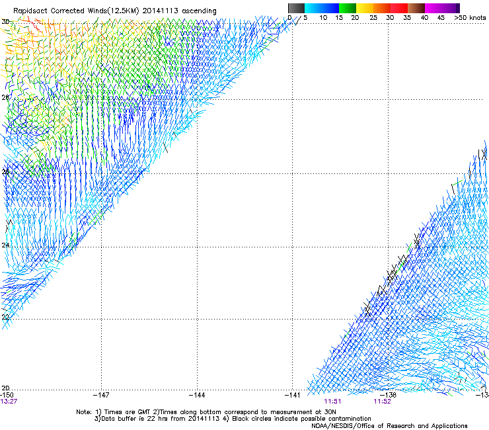Click the date text '20141113 ascending'
489x430 pixels.
click(x=179, y=11)
